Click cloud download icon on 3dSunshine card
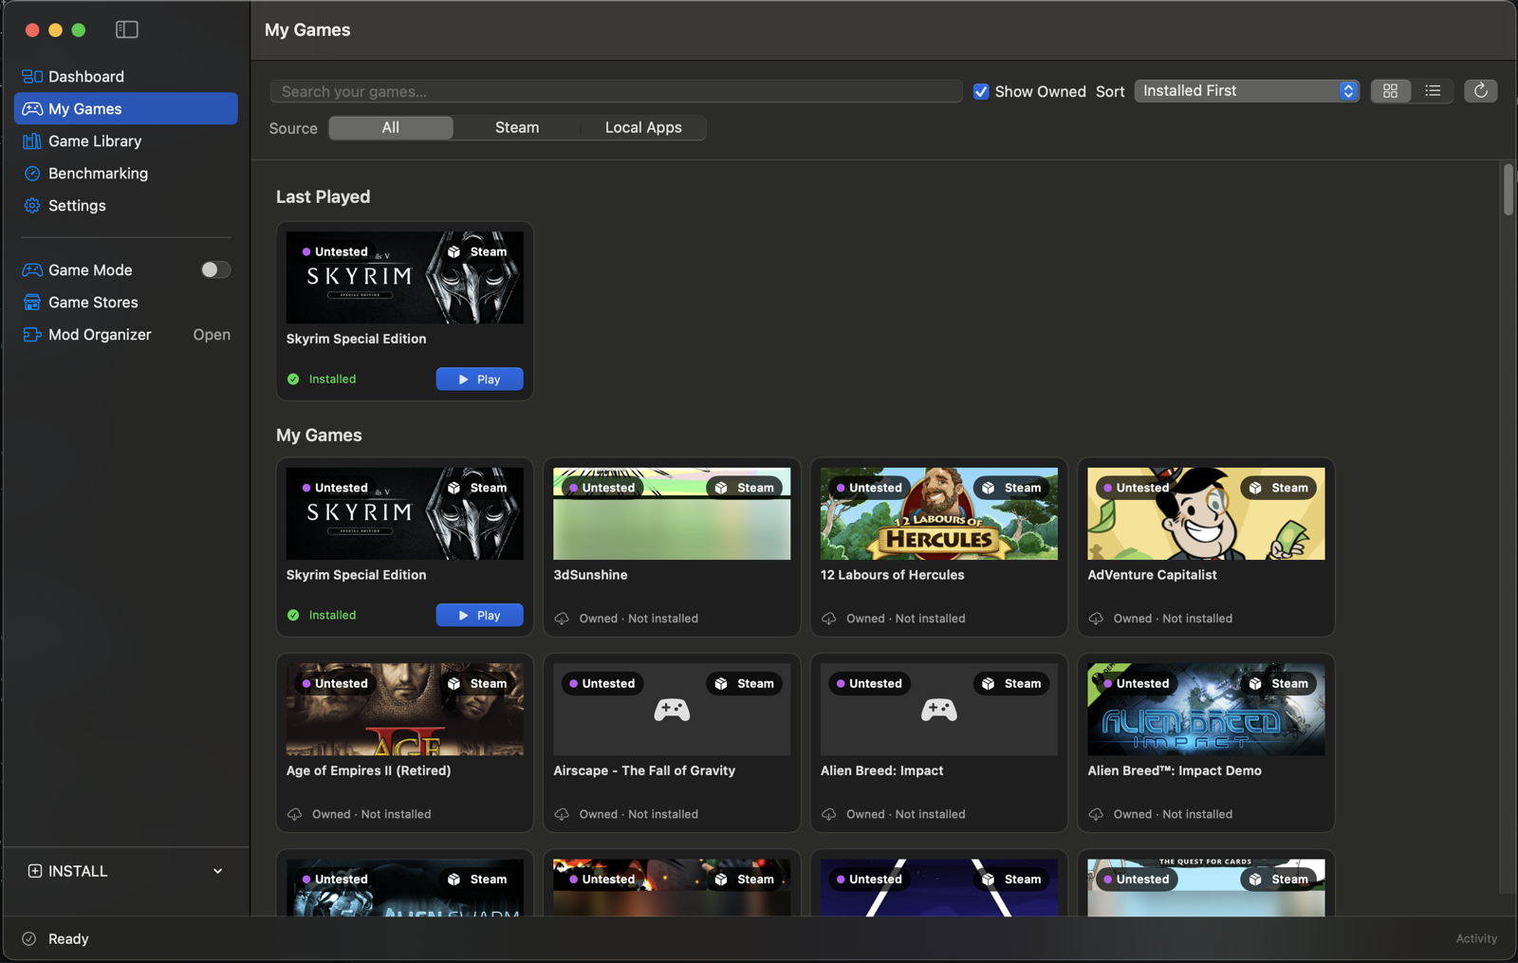This screenshot has width=1518, height=963. (x=562, y=619)
